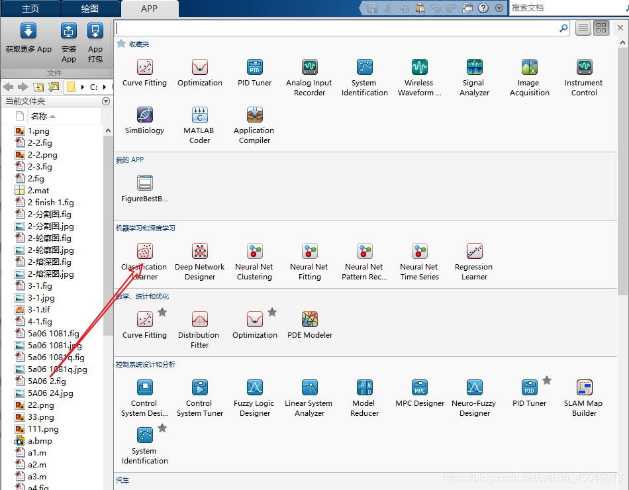Open Signal Analyzer app
This screenshot has width=629, height=490.
474,77
